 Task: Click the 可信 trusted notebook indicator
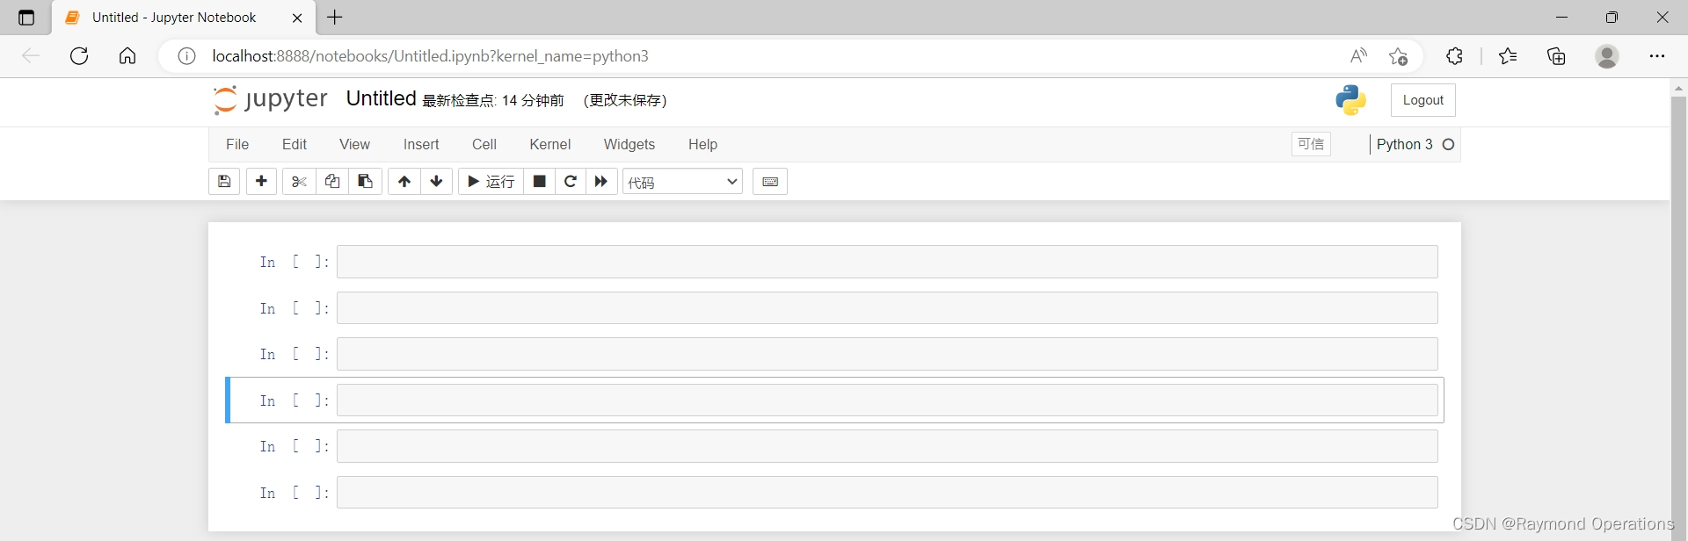coord(1311,144)
